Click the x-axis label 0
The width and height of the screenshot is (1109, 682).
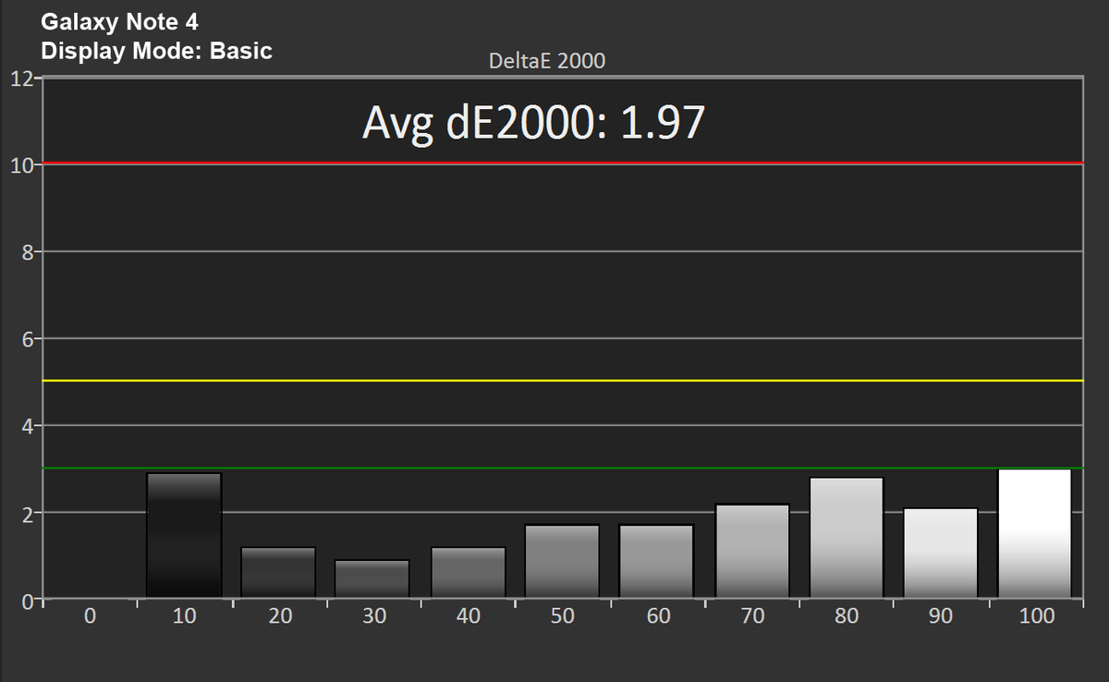tap(89, 616)
